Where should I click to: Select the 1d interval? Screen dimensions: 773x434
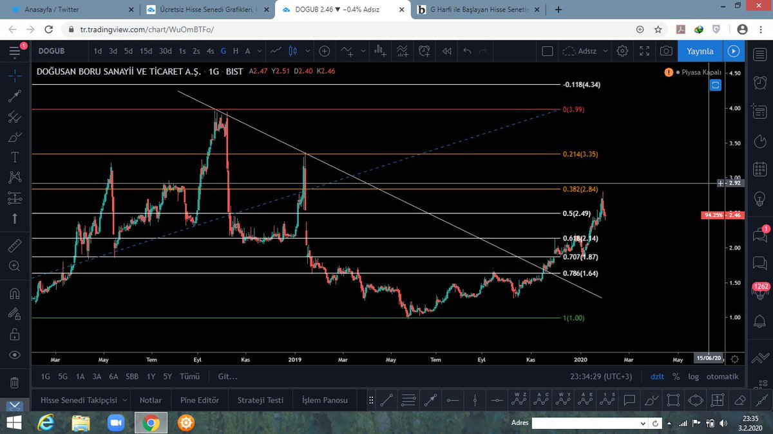pos(97,51)
